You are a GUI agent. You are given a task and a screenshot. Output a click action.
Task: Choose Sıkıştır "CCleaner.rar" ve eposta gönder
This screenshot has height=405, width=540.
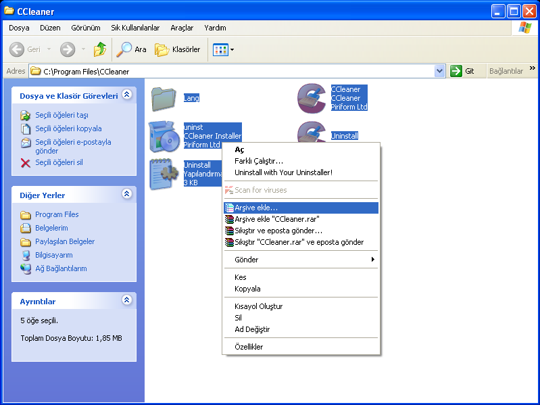point(301,242)
